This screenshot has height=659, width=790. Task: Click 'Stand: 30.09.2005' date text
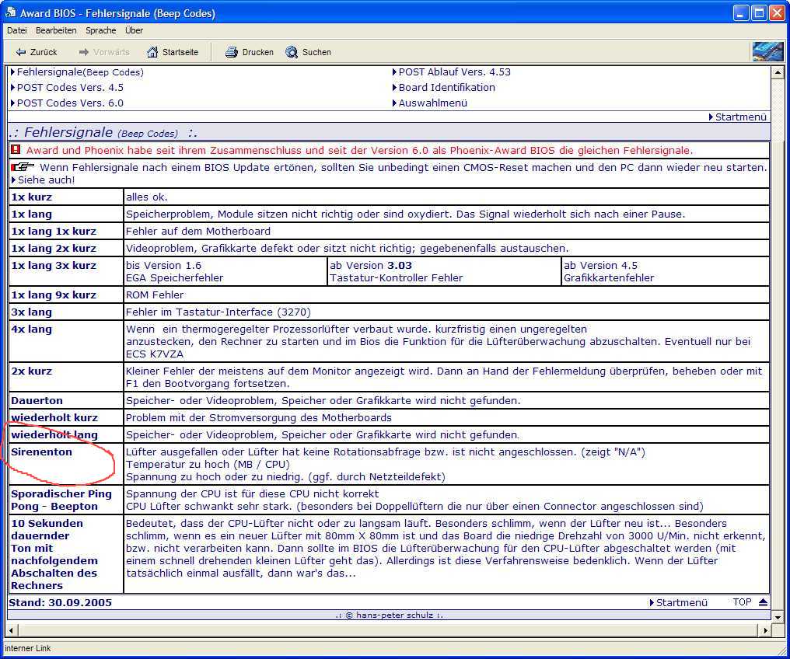[61, 602]
